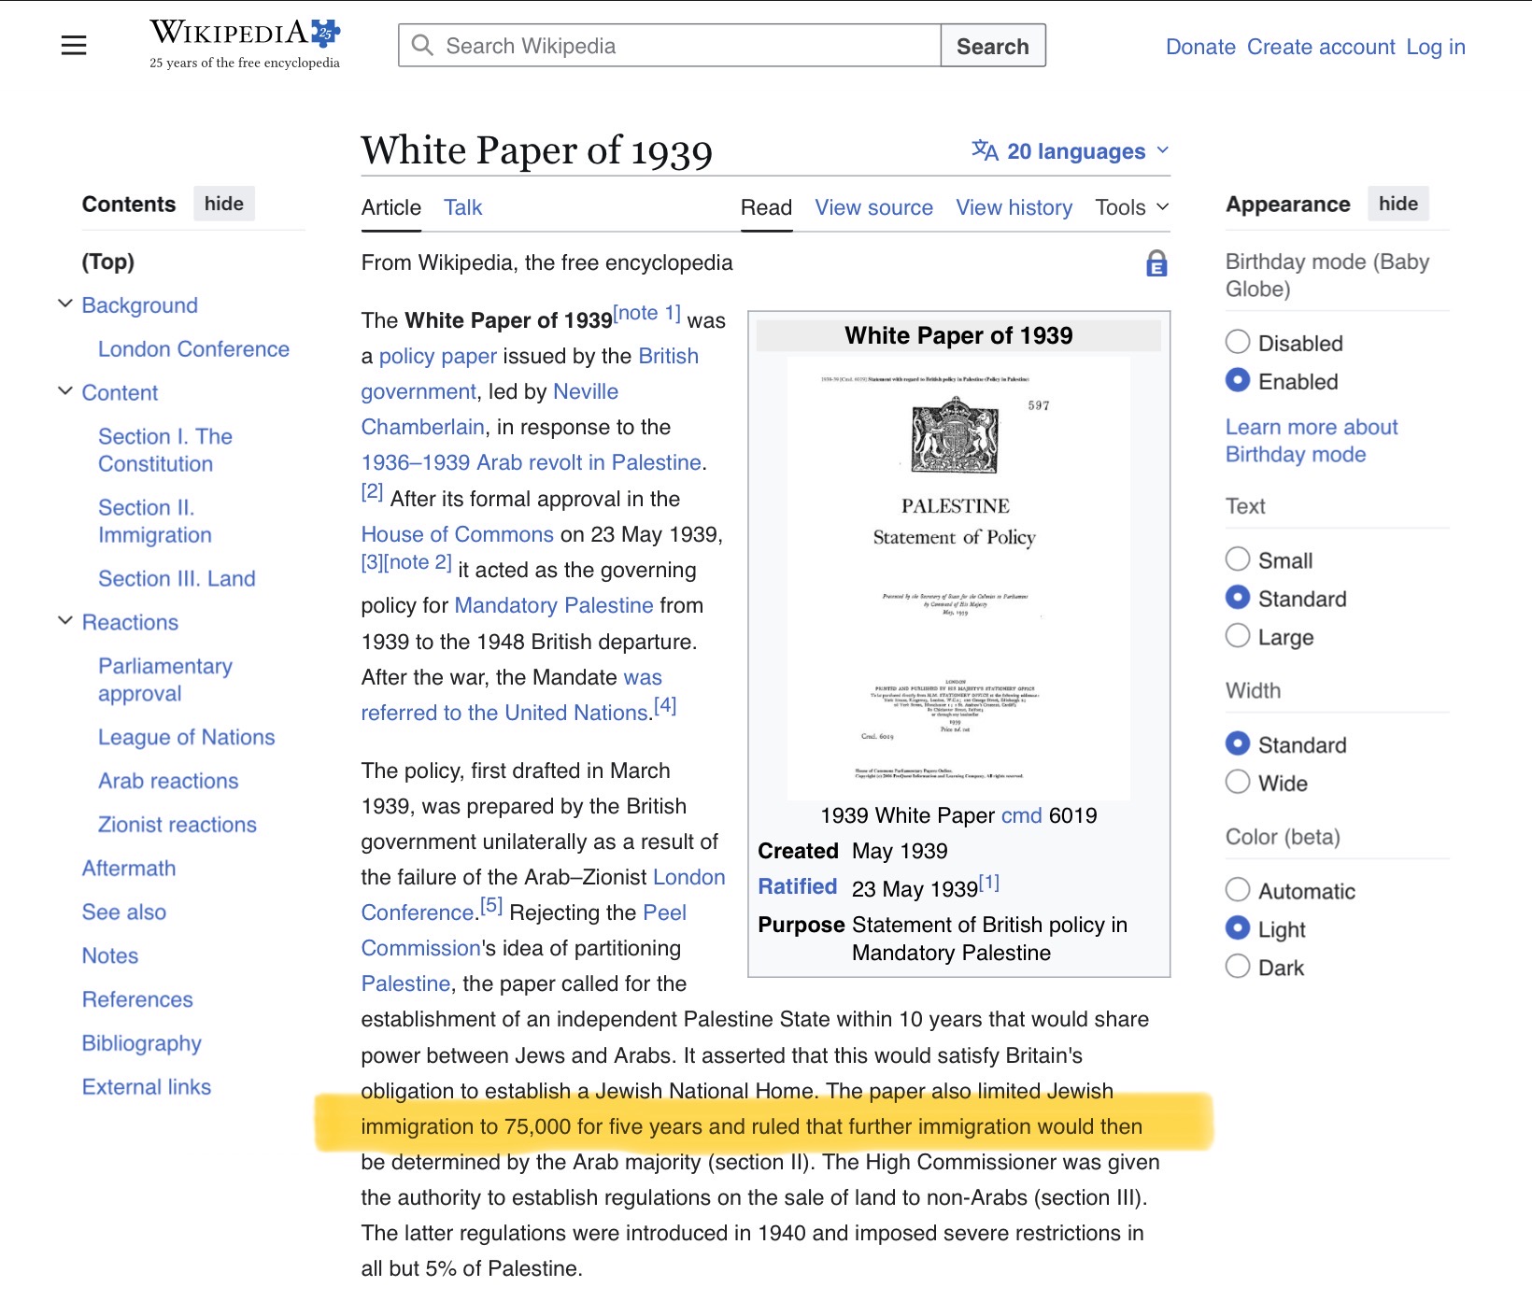Open the 20 languages dropdown
The image size is (1532, 1301).
(1071, 151)
